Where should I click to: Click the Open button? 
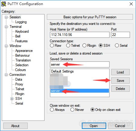click(x=94, y=126)
